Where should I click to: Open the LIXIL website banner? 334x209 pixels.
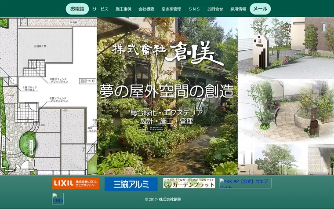76,183
